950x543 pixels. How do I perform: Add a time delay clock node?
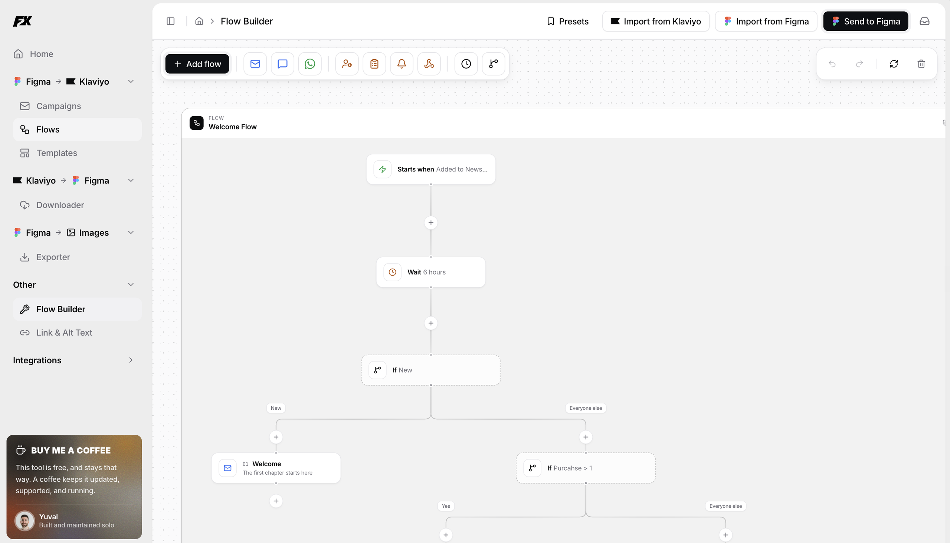[466, 64]
